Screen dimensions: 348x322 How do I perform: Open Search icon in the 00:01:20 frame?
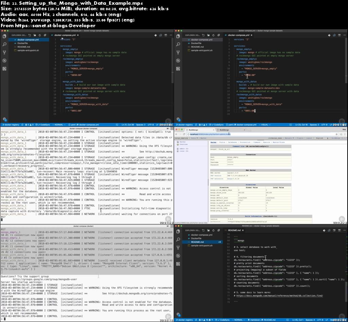pyautogui.click(x=178, y=45)
